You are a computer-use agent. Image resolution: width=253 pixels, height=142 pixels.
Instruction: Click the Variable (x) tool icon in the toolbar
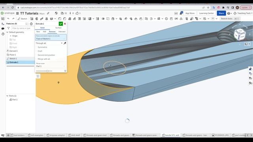176,19
